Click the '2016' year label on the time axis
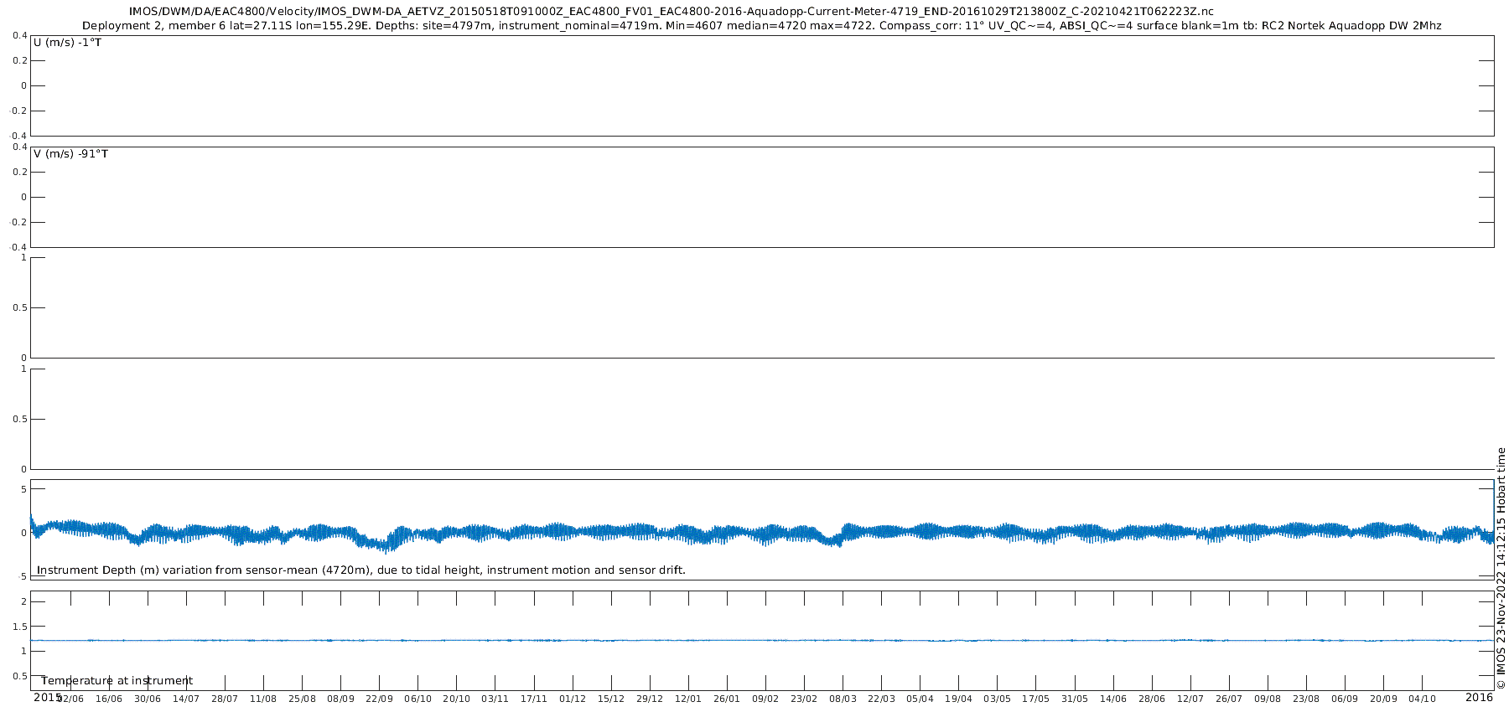1509x712 pixels. [1479, 697]
